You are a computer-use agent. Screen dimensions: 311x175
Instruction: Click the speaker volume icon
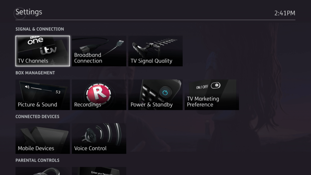(x=27, y=87)
